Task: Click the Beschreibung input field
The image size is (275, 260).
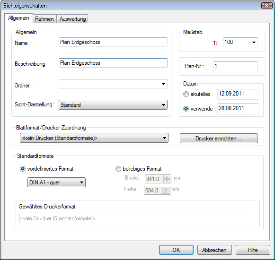Action: 113,63
